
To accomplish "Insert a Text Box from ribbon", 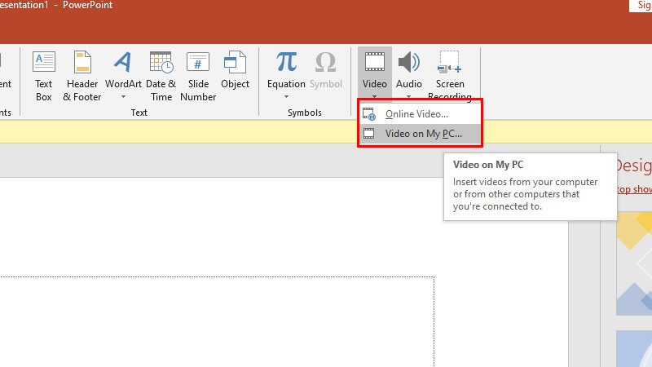I will [44, 76].
